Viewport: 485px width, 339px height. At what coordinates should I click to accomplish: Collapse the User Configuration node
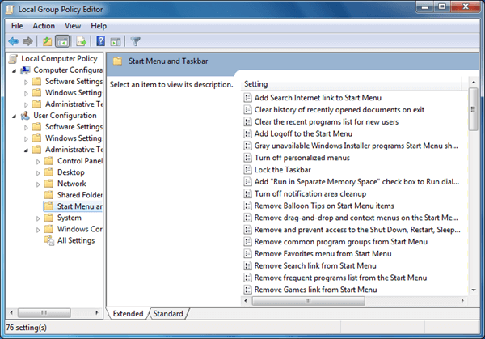point(15,116)
